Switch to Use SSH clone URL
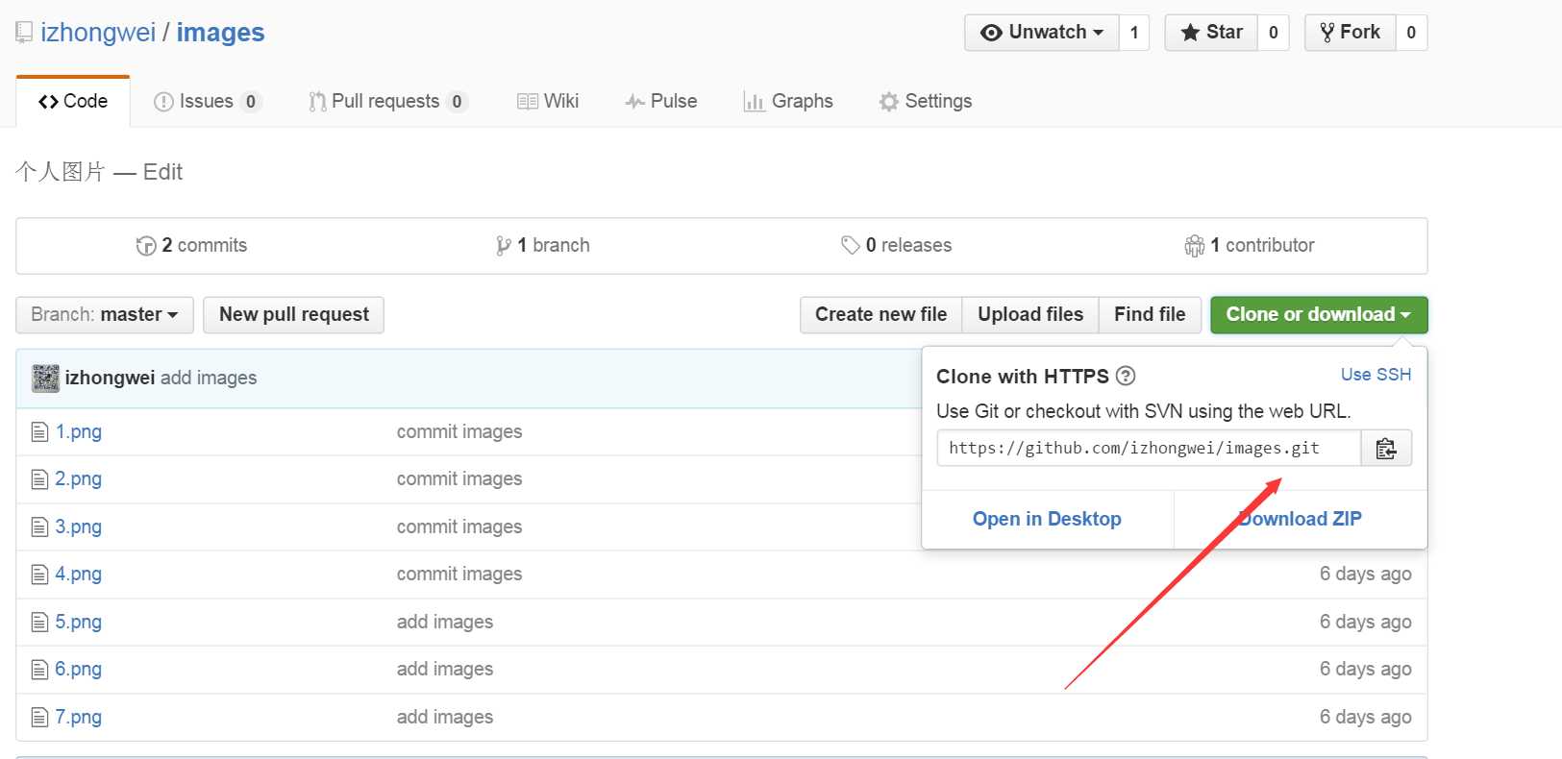This screenshot has width=1562, height=759. click(1376, 375)
